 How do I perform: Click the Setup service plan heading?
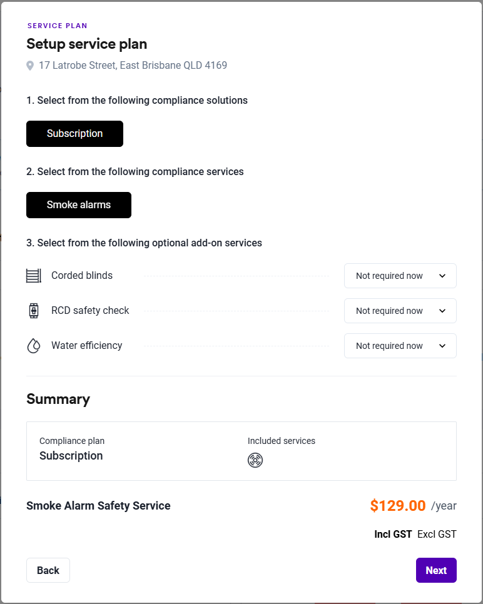(87, 44)
